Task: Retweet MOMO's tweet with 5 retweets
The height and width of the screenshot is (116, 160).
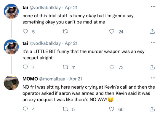Action: [x=65, y=109]
